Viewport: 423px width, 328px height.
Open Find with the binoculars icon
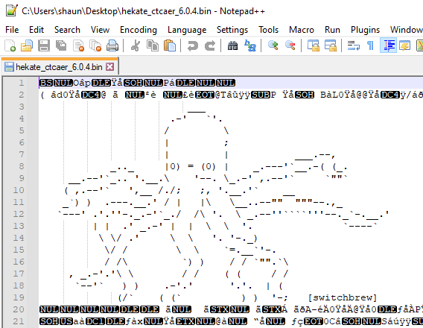coord(232,45)
